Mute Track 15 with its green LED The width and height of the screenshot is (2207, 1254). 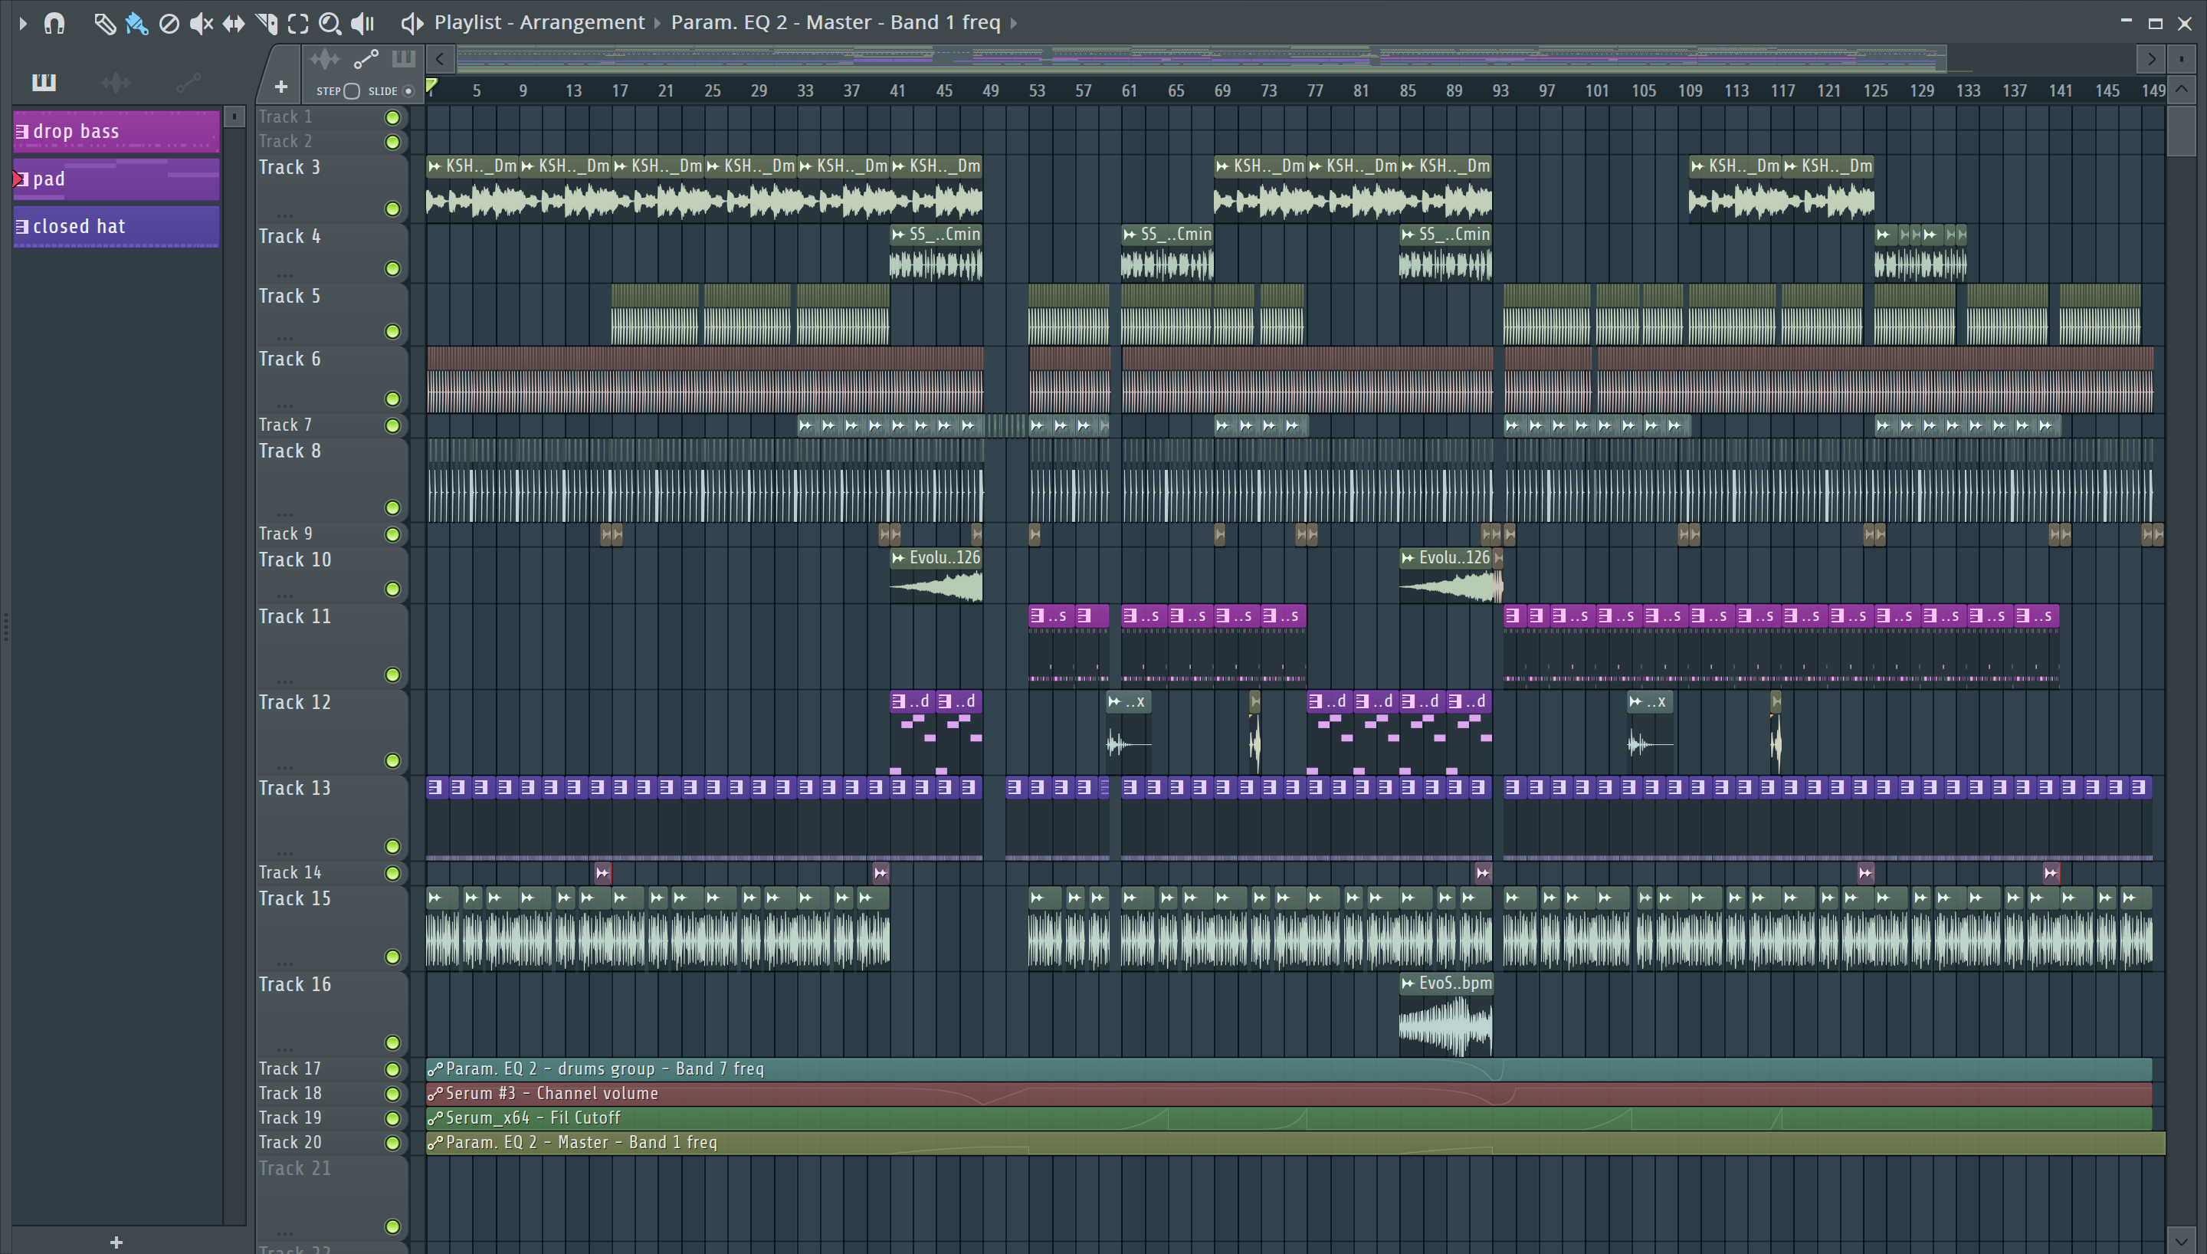392,957
